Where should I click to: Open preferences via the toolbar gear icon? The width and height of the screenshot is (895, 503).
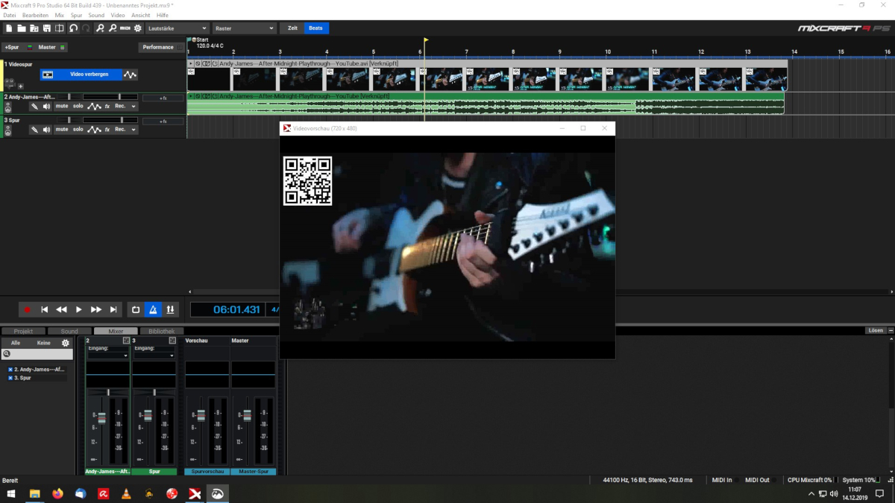[x=138, y=28]
